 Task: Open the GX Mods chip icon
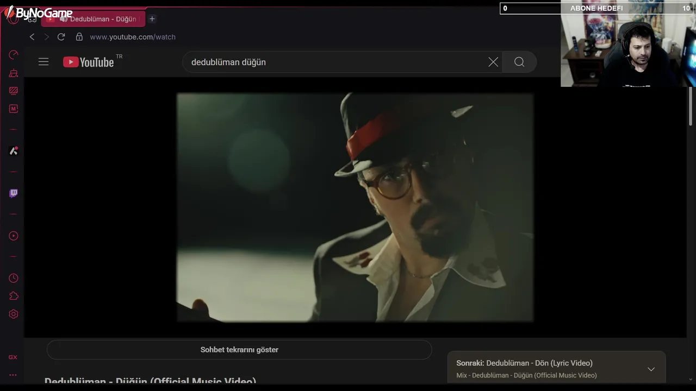[14, 109]
